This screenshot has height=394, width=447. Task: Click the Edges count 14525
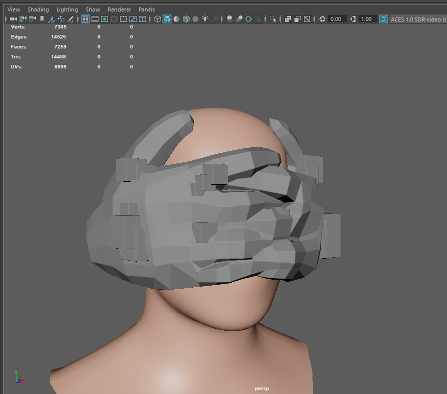[x=58, y=37]
